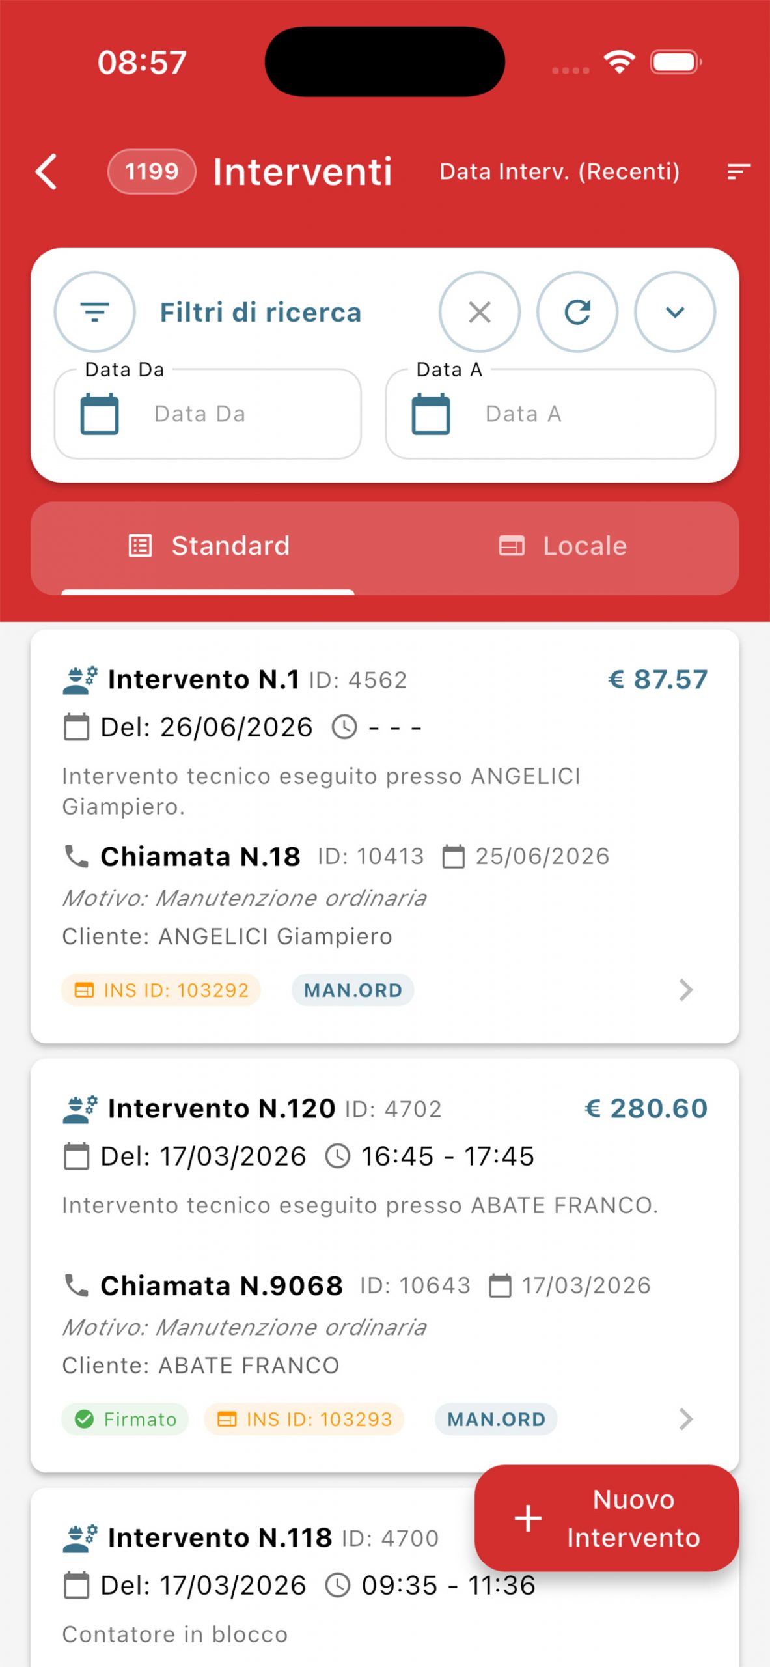Viewport: 770px width, 1667px height.
Task: Open the Data A calendar icon
Action: pyautogui.click(x=431, y=414)
